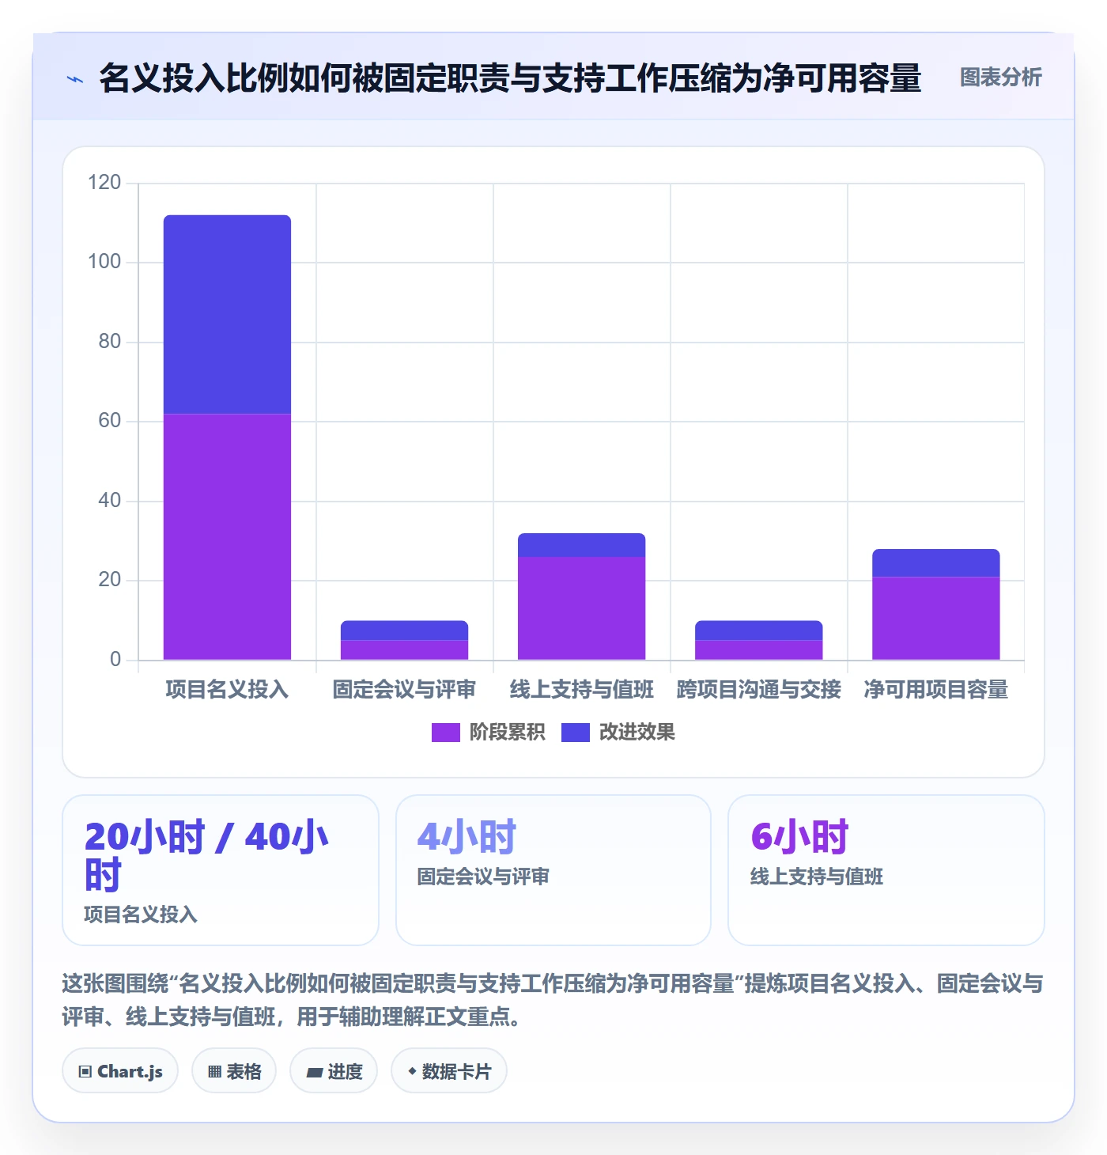The height and width of the screenshot is (1155, 1107).
Task: Click the 120 y-axis value
Action: pos(104,183)
